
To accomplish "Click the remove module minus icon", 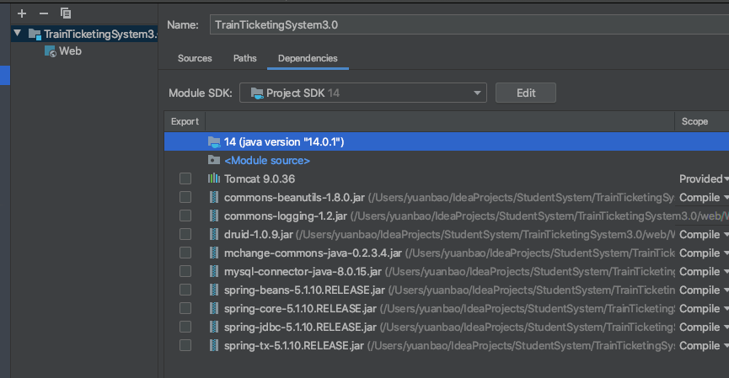I will pos(44,13).
